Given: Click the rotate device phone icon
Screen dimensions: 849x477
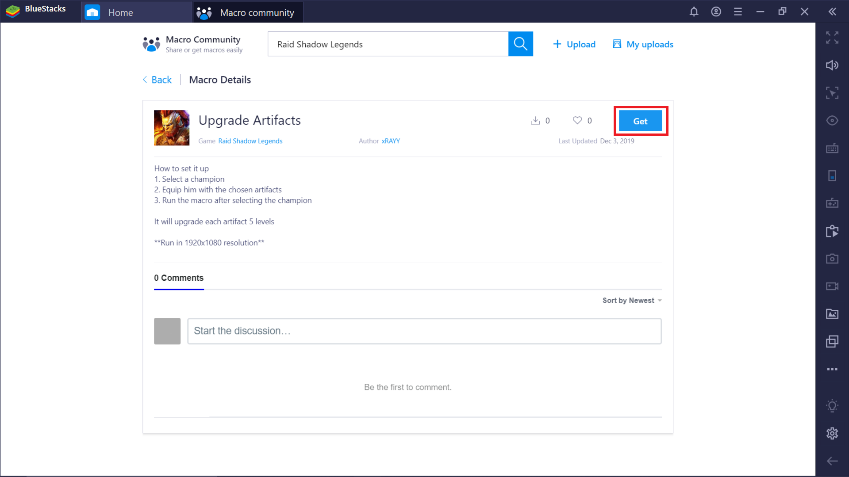Looking at the screenshot, I should coord(832,176).
